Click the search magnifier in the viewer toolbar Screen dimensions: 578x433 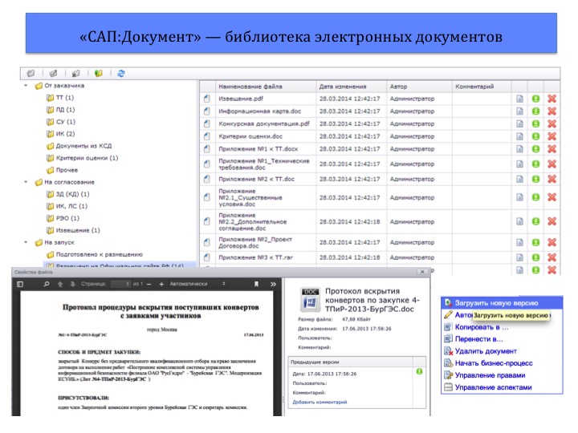click(47, 284)
